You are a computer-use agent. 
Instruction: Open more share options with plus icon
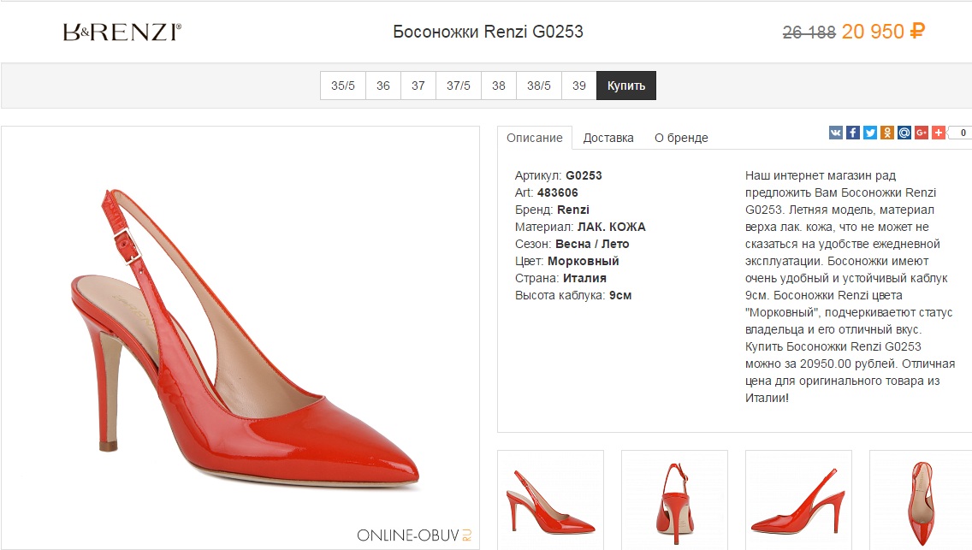click(x=939, y=133)
